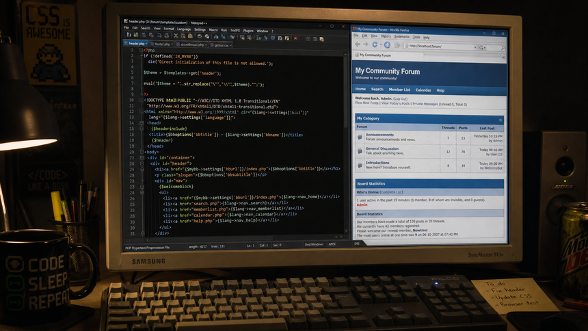Viewport: 588px width, 331px height.
Task: Collapse the My Category forum section
Action: 500,120
